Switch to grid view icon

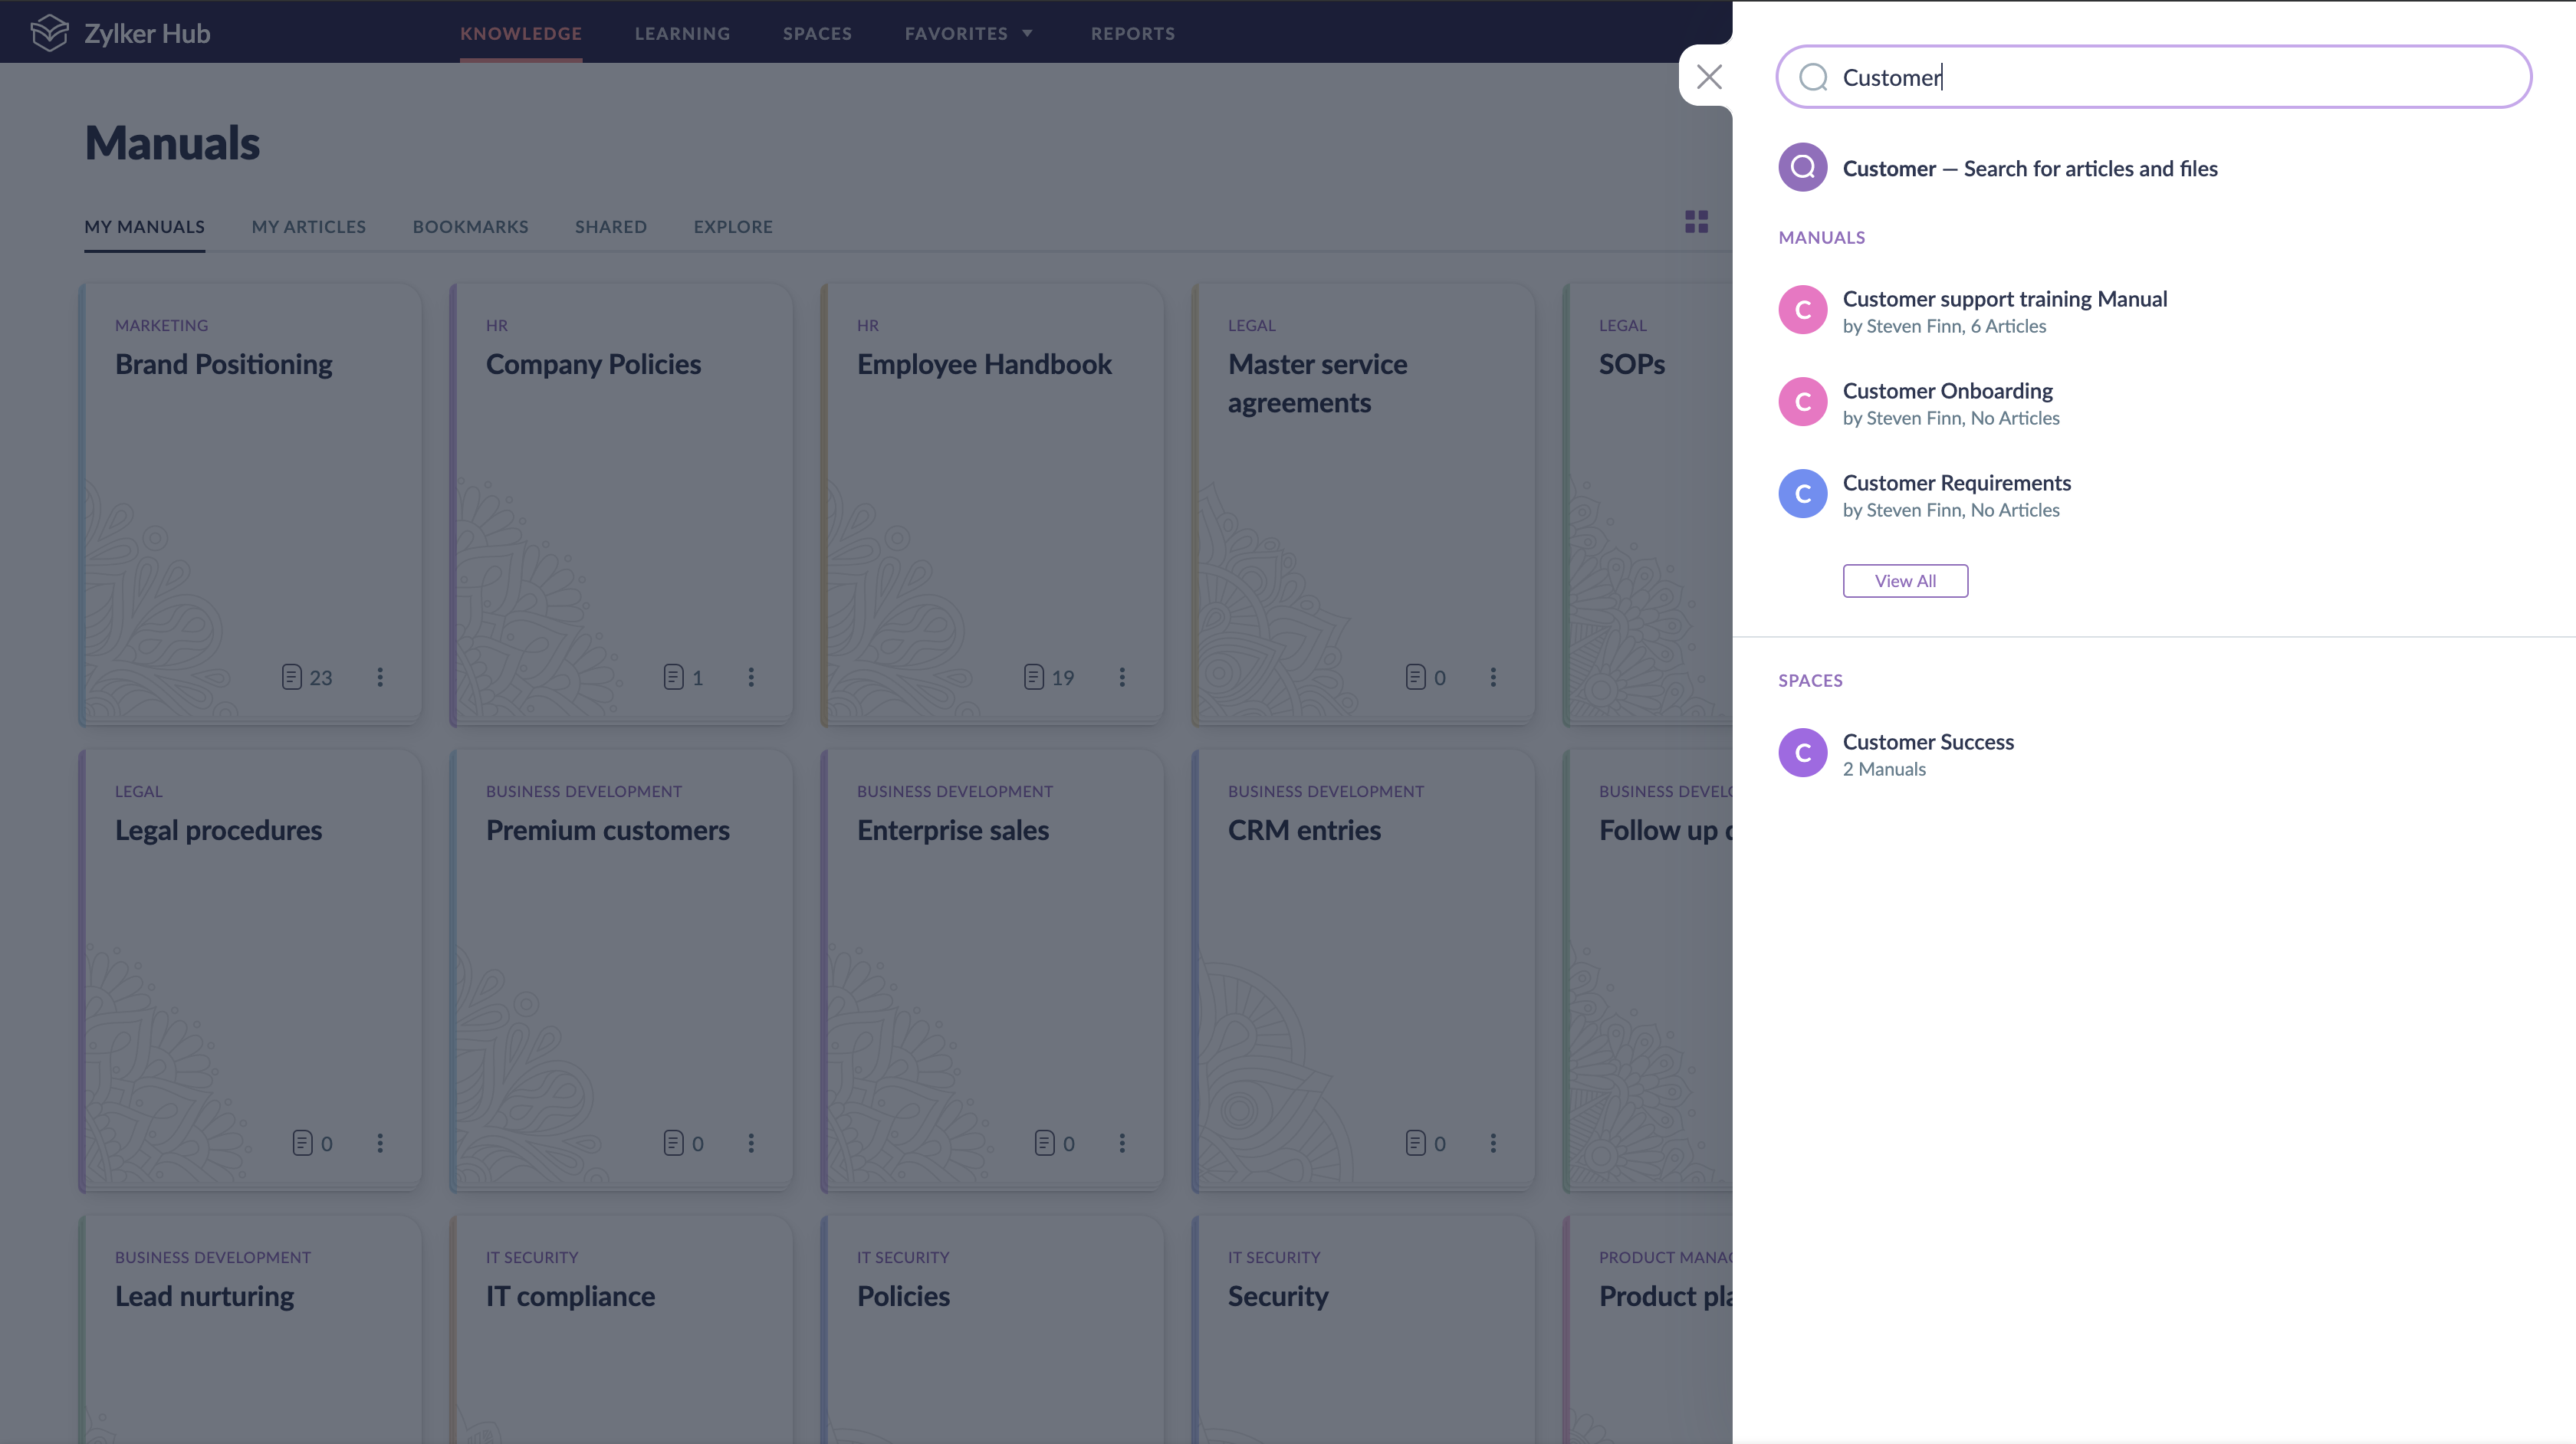click(1696, 222)
